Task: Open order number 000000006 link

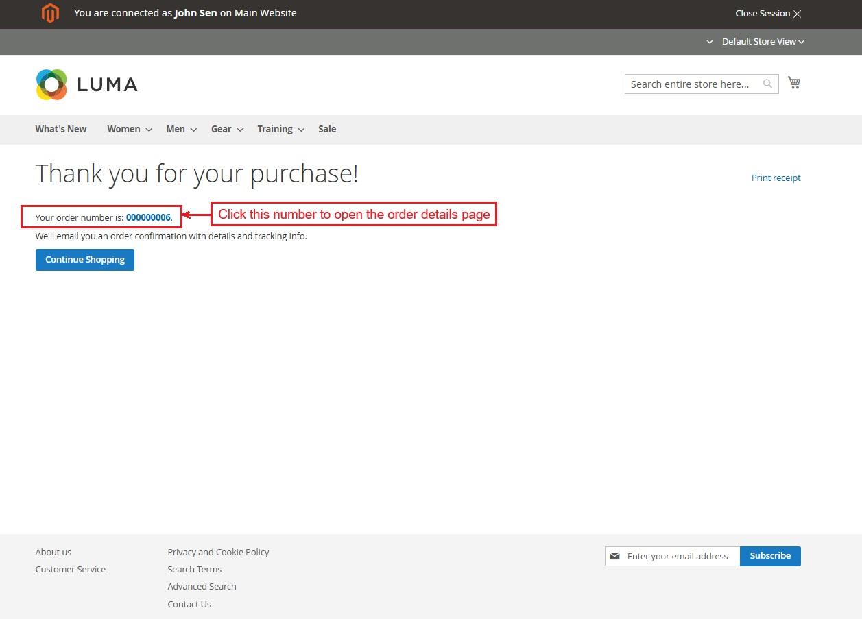Action: click(x=148, y=217)
